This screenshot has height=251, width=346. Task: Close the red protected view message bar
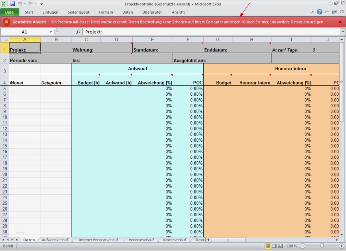point(340,22)
